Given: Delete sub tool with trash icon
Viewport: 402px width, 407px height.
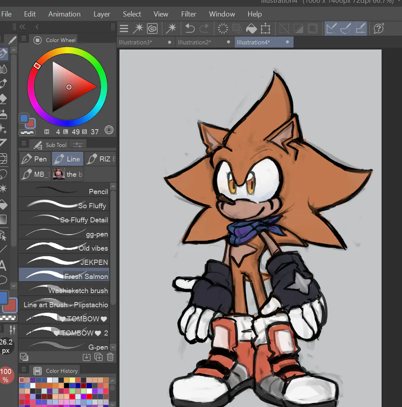Looking at the screenshot, I should (x=110, y=357).
